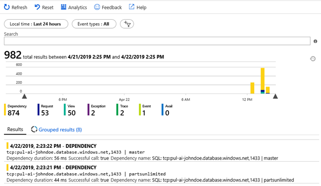Screen dimensions: 321x186
Task: Open Help external link icon
Action: (131, 7)
